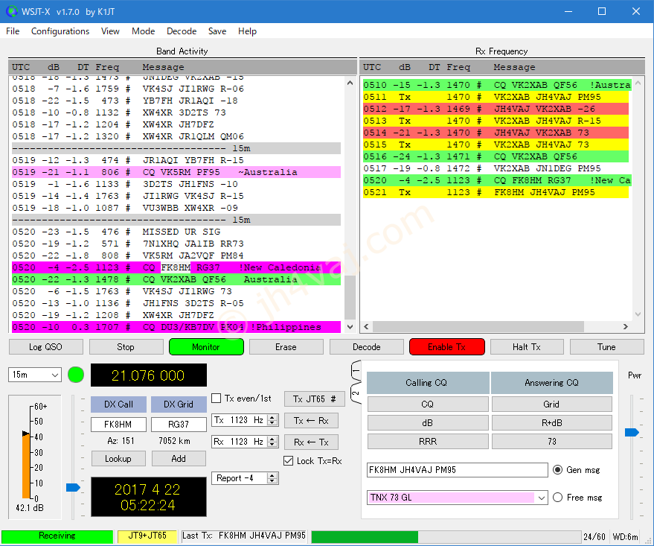The width and height of the screenshot is (654, 546).
Task: Click the Decode button
Action: tap(367, 347)
